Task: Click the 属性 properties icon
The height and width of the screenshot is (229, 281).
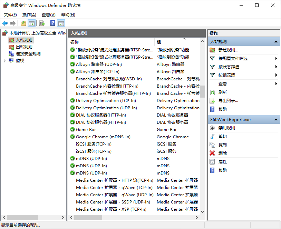Action: coord(212,161)
